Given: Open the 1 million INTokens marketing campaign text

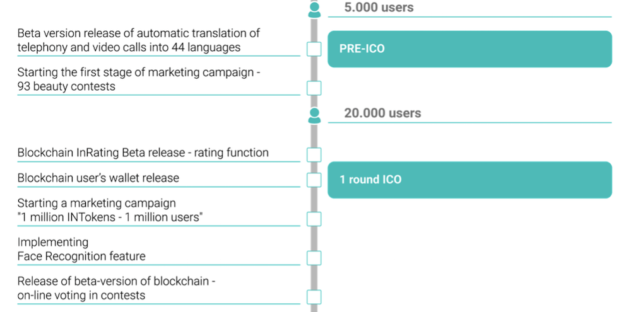Looking at the screenshot, I should pos(110,211).
